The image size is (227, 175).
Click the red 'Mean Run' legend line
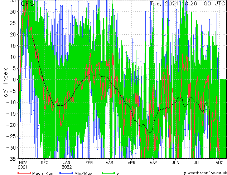tap(24, 173)
